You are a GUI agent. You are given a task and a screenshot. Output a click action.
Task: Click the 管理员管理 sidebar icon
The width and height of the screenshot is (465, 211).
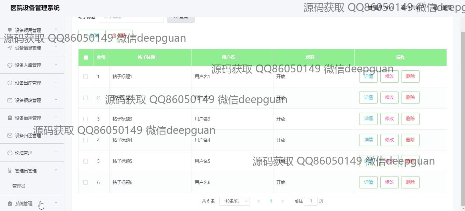tap(10, 171)
